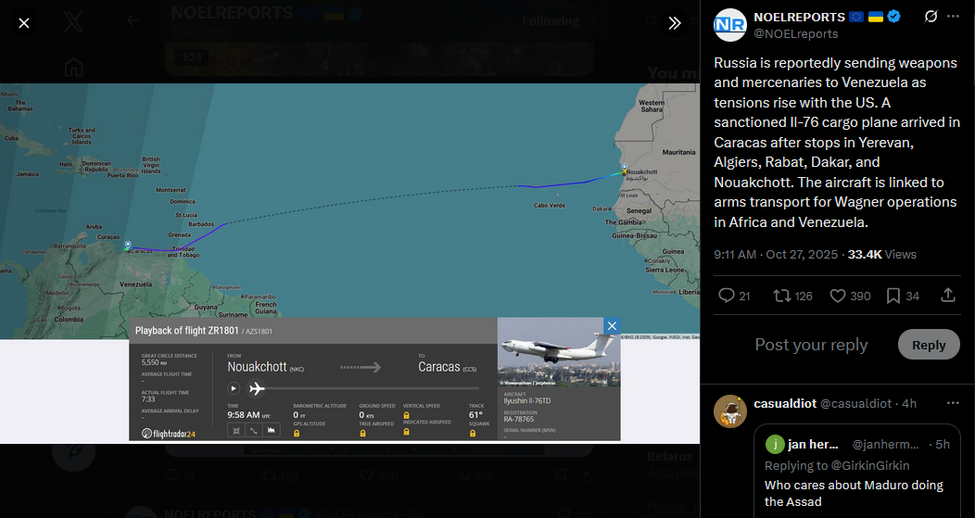The height and width of the screenshot is (518, 975).
Task: Open the post's more options menu
Action: (954, 16)
